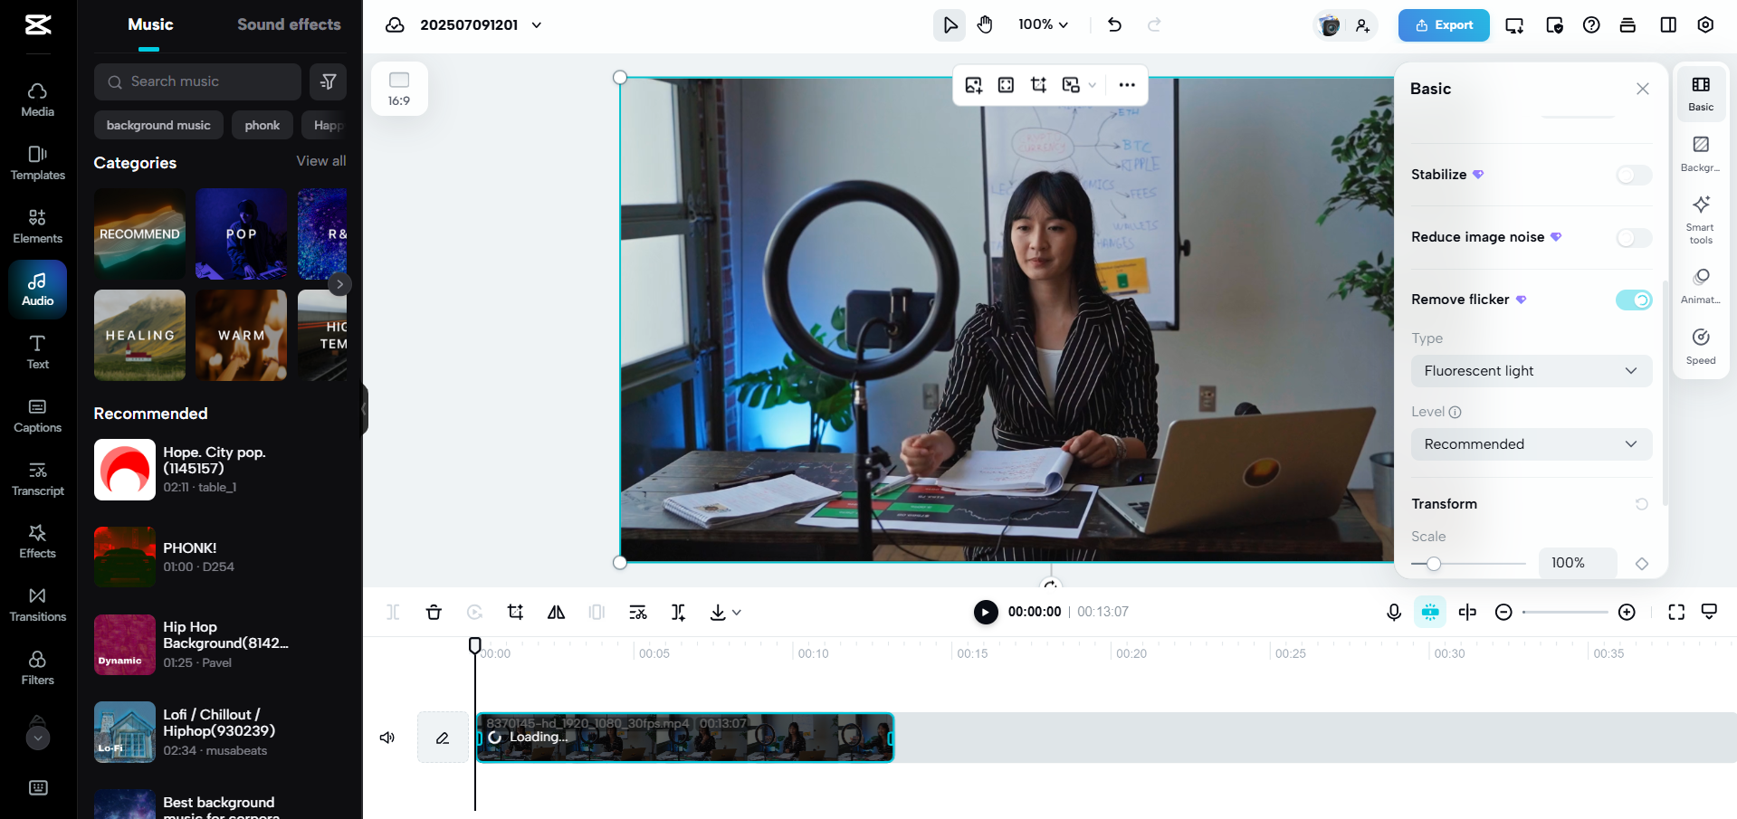
Task: Play the video preview
Action: pyautogui.click(x=986, y=613)
